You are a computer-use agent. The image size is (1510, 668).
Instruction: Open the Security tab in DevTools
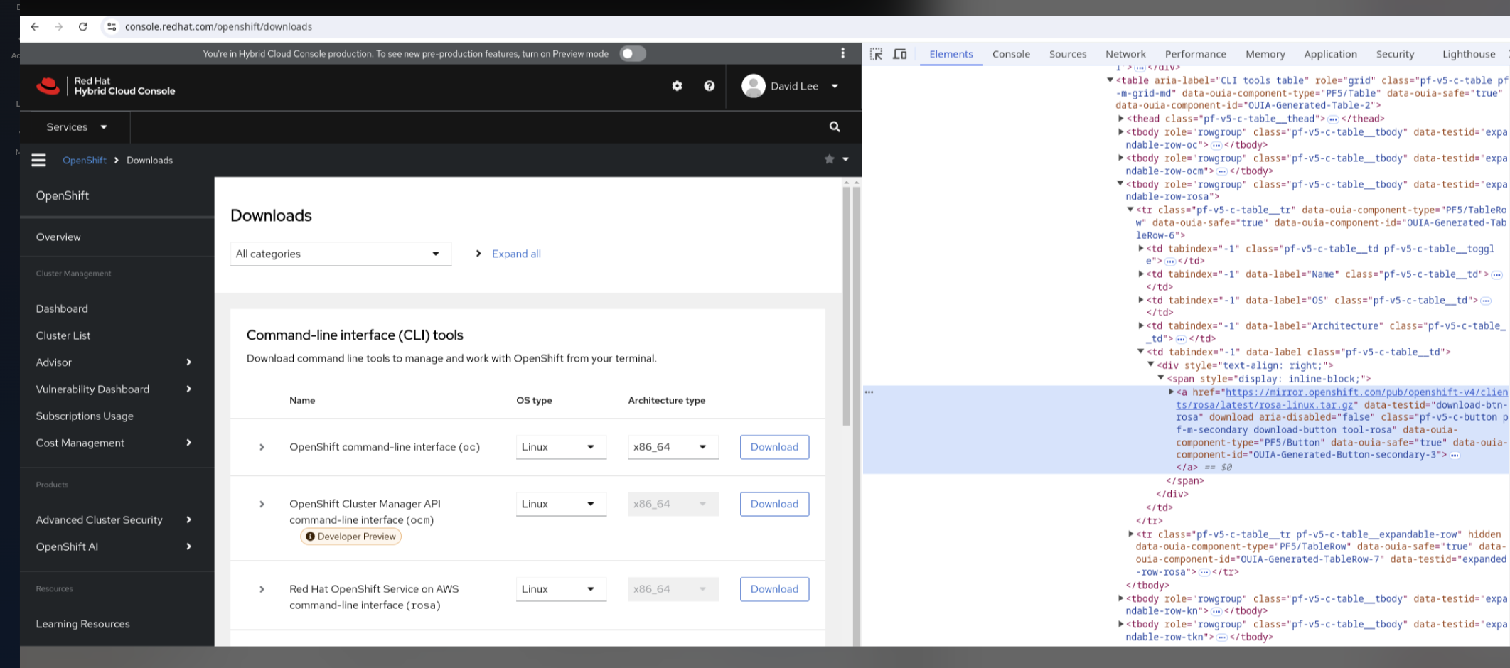(x=1395, y=54)
